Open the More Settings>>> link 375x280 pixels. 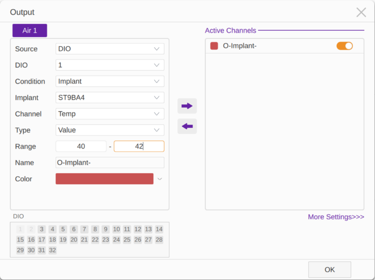(336, 217)
